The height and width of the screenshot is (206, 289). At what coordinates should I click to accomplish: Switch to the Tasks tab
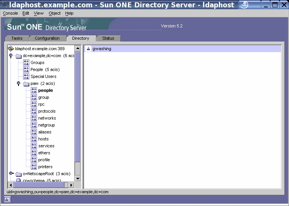click(17, 39)
